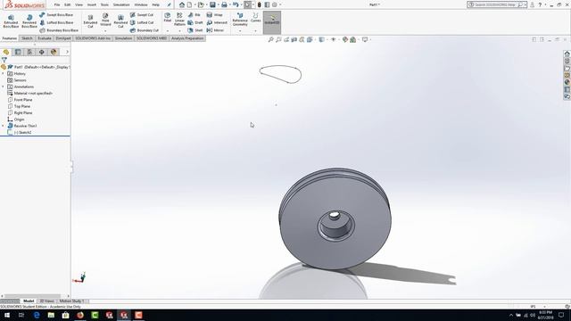Viewport: 571px width, 321px height.
Task: Click the Lofted Boss/Base command
Action: pos(56,22)
